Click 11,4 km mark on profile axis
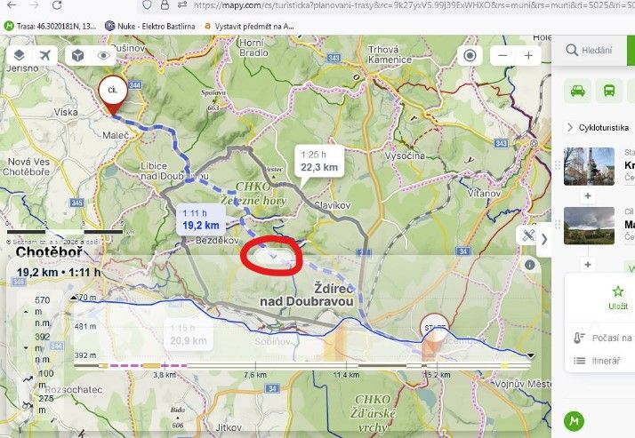 pos(346,375)
